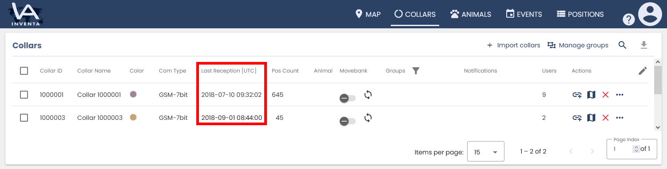Viewport: 667px width, 169px height.
Task: Open Items per page dropdown
Action: (486, 152)
